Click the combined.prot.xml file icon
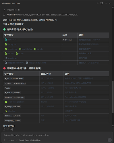The image size is (114, 143). coord(6,102)
